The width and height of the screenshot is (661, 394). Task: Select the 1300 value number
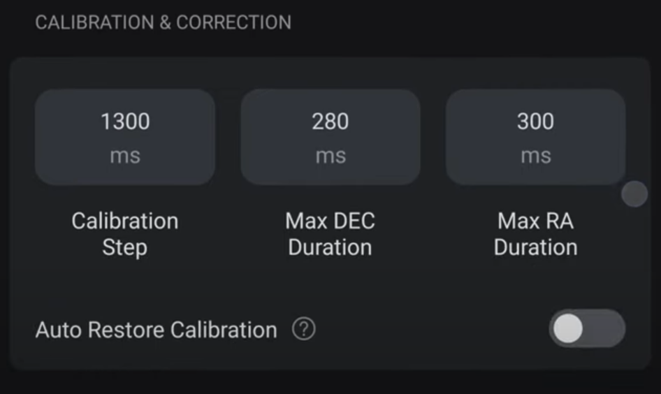point(125,122)
